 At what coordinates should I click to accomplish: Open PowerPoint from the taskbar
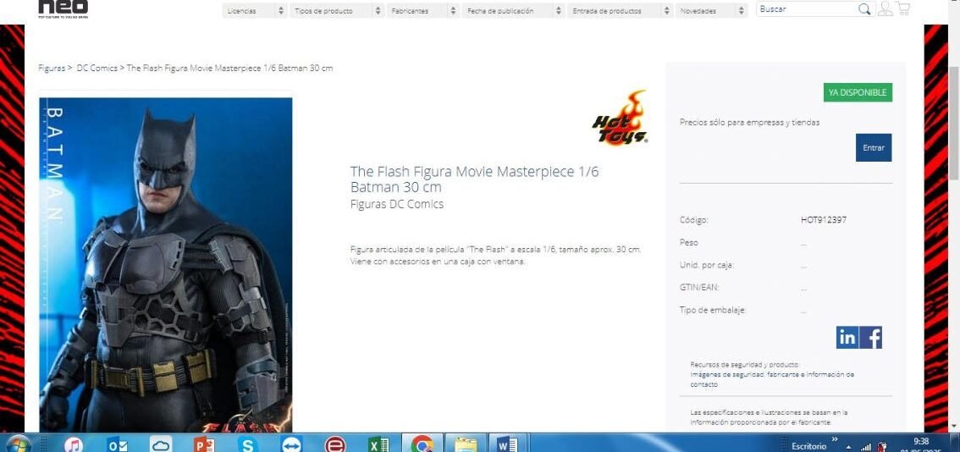click(204, 444)
